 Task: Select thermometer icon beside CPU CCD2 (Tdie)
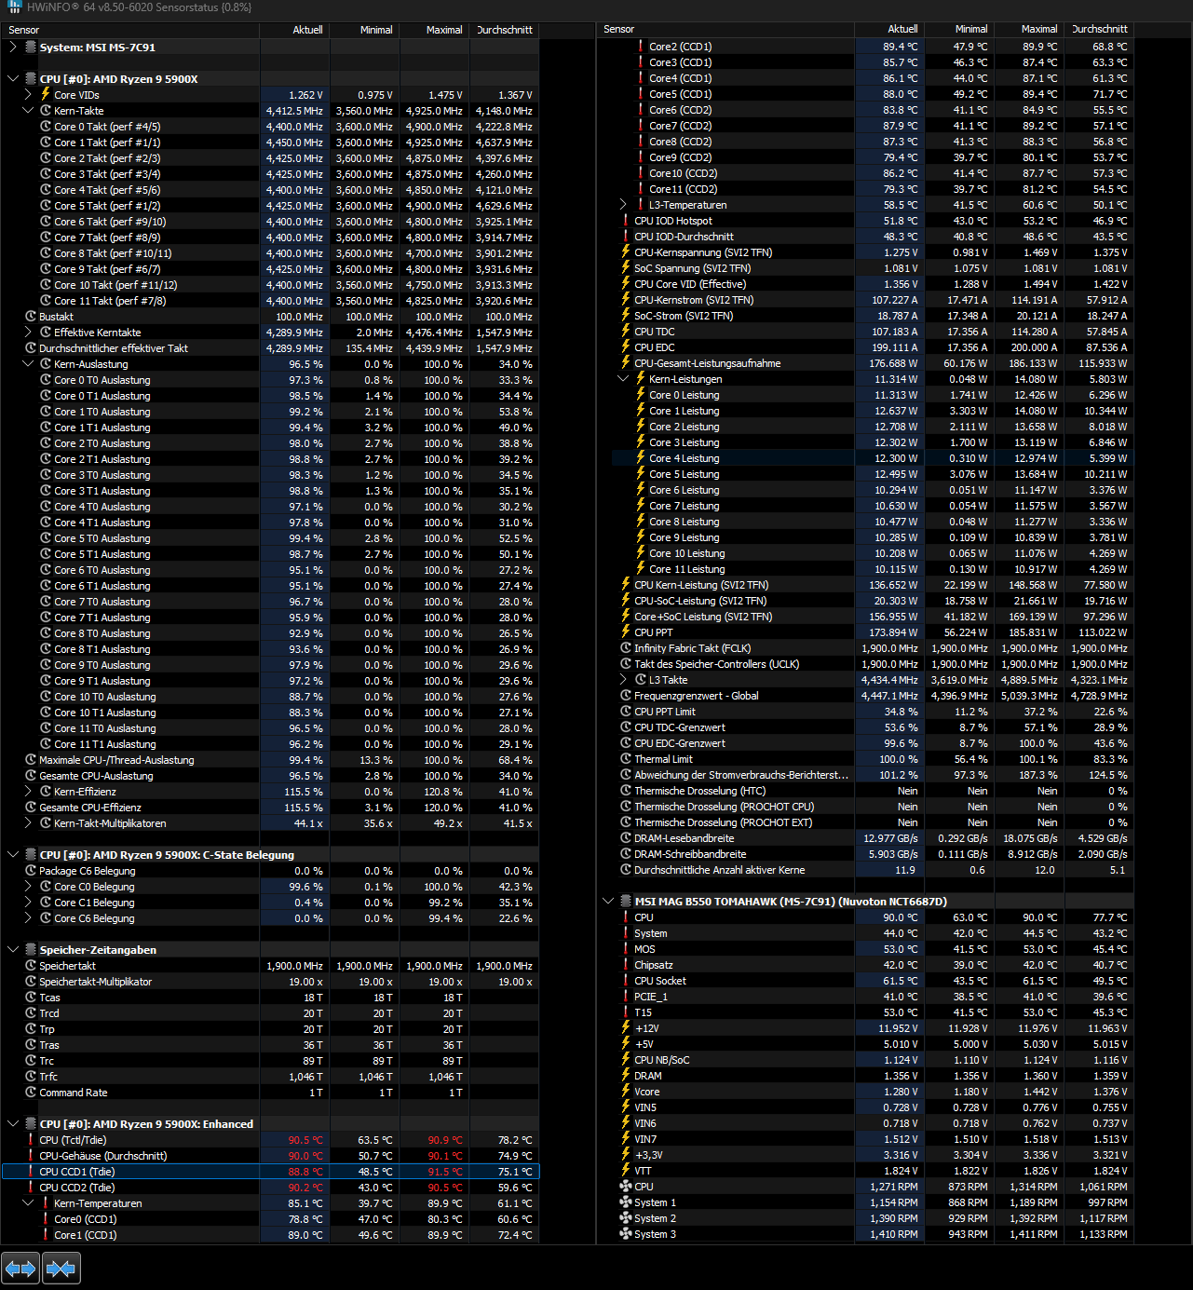31,1188
